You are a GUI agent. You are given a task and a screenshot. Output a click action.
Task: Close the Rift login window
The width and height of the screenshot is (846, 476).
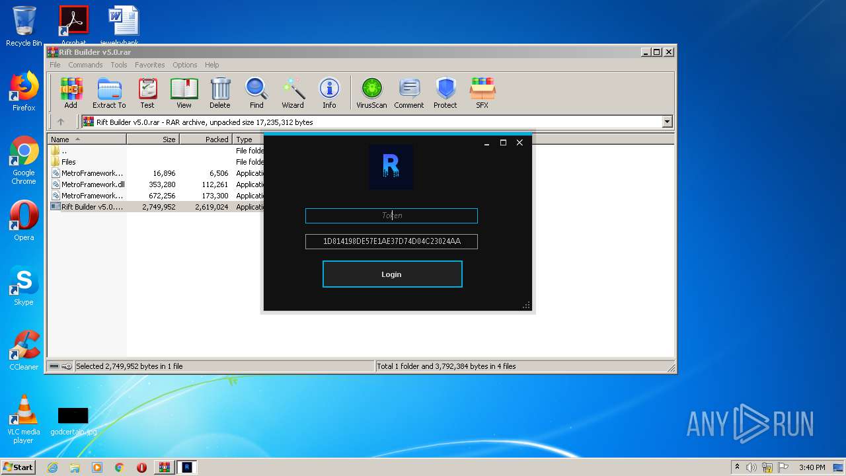tap(519, 143)
